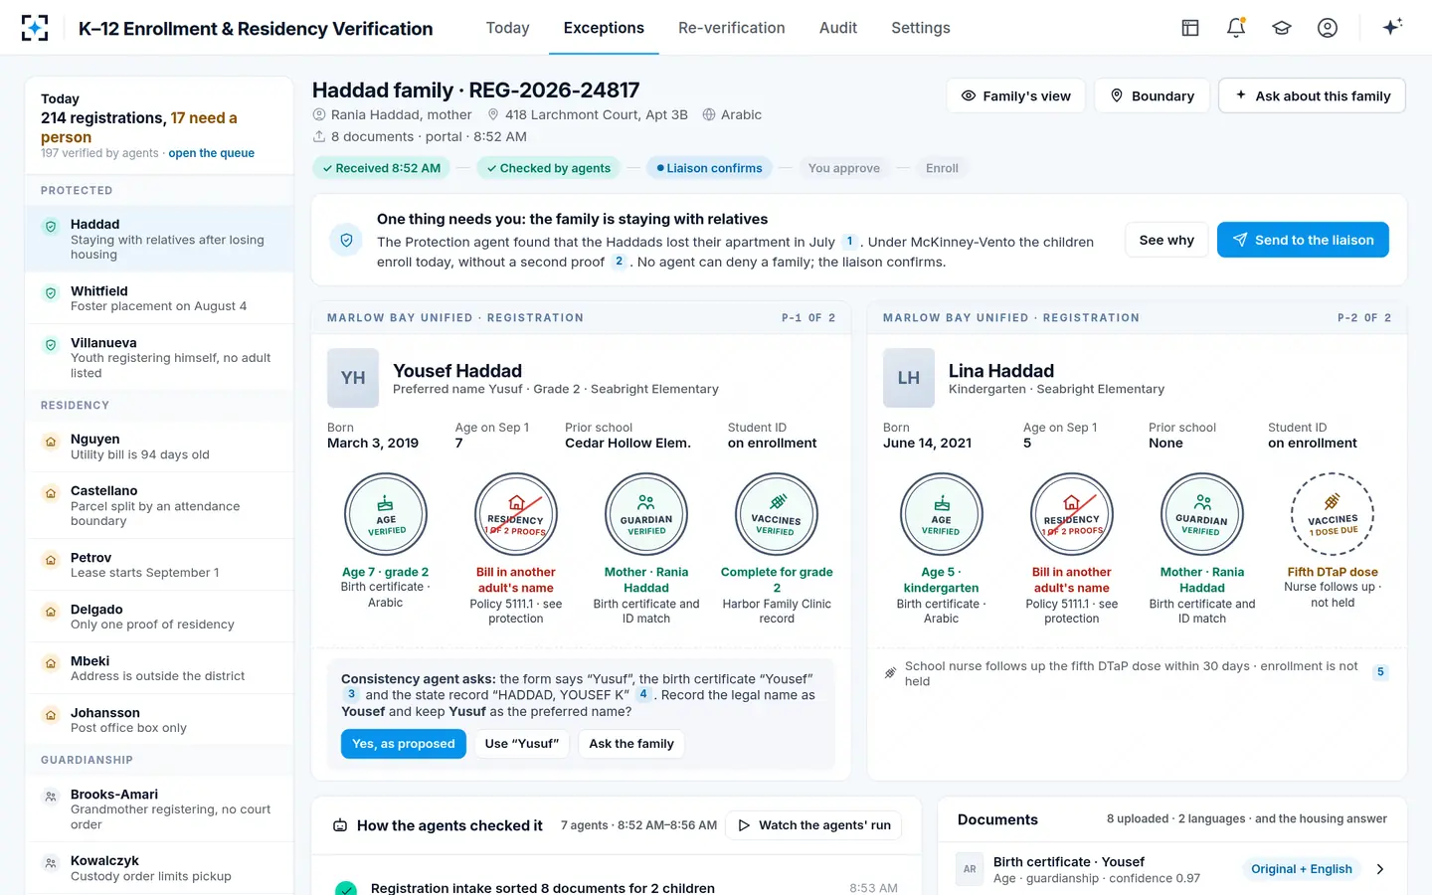This screenshot has height=895, width=1432.
Task: Click the LH avatar for Lina
Action: (x=909, y=378)
